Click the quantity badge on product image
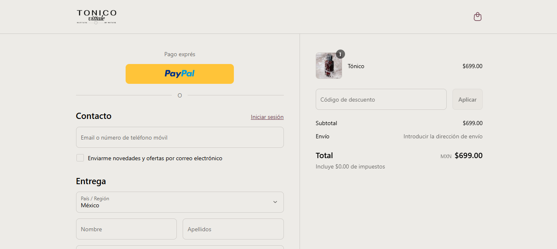Image resolution: width=557 pixels, height=249 pixels. click(340, 54)
